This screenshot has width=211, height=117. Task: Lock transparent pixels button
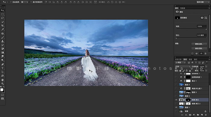180,71
